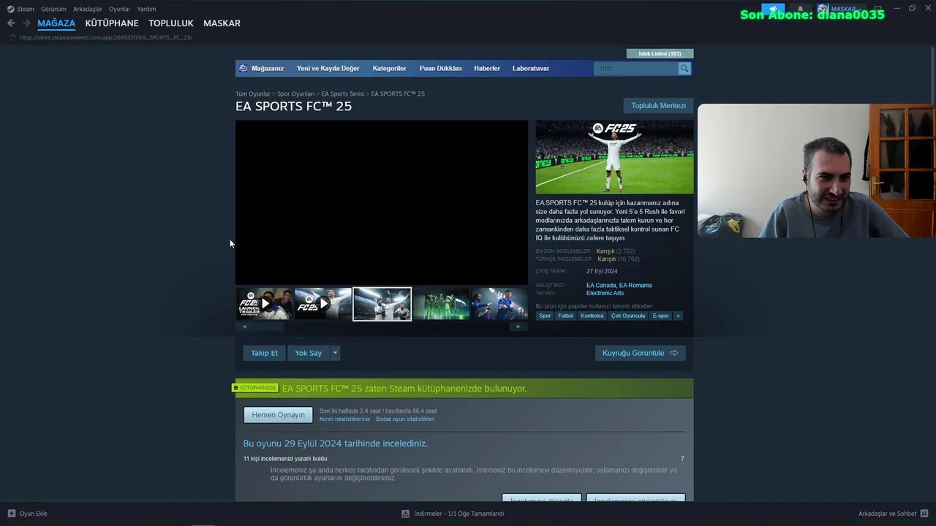Play the Launch Trailer thumbnail
Image resolution: width=936 pixels, height=526 pixels.
coord(264,304)
